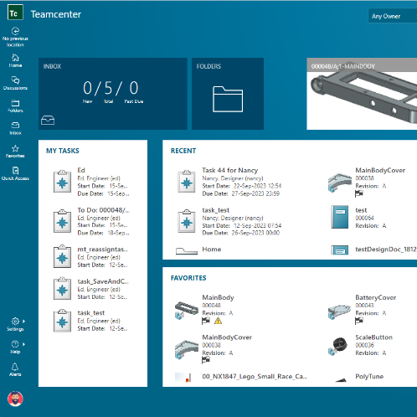Open Inbox from the sidebar
The height and width of the screenshot is (417, 417).
[15, 128]
